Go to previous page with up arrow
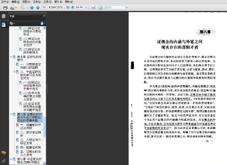227x165 pixels. [32, 8]
